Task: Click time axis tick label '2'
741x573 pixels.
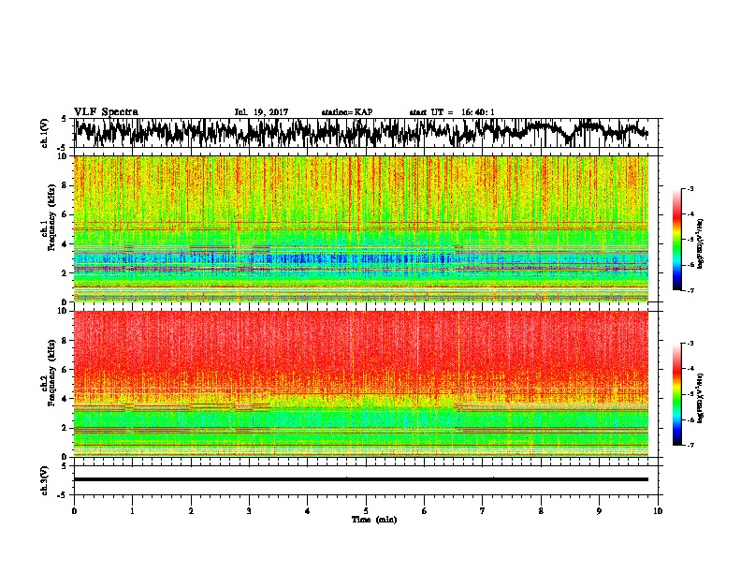Action: [x=191, y=511]
